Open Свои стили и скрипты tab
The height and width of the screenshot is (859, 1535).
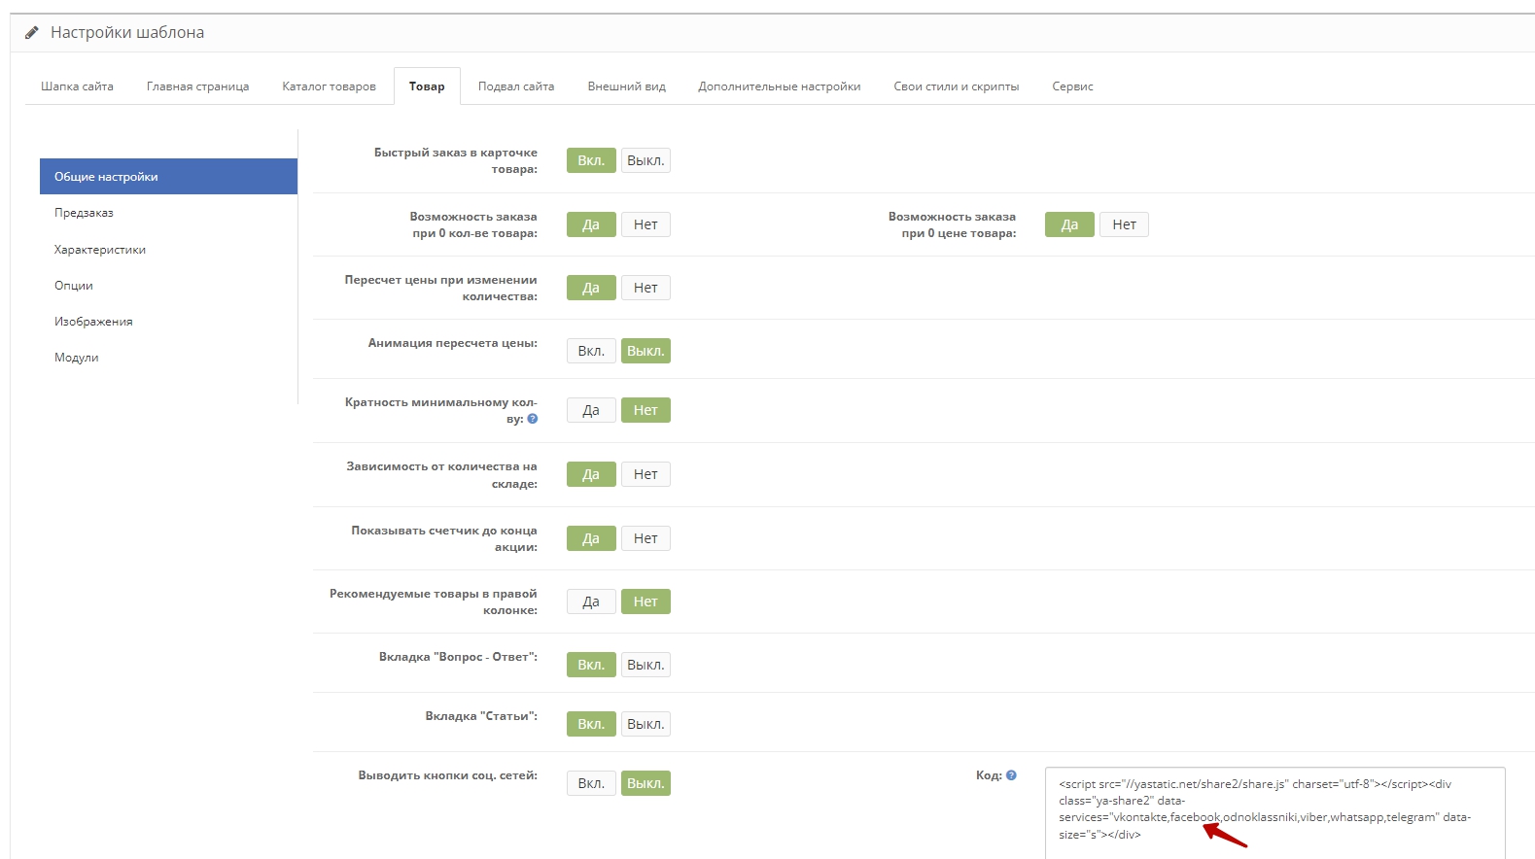(x=956, y=86)
